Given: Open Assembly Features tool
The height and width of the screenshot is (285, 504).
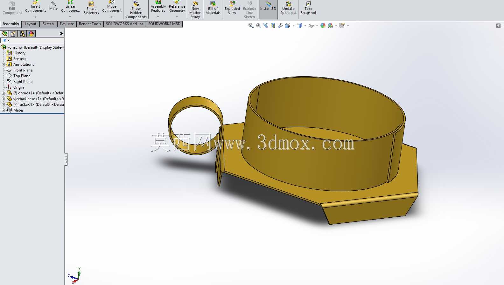Looking at the screenshot, I should (x=158, y=7).
